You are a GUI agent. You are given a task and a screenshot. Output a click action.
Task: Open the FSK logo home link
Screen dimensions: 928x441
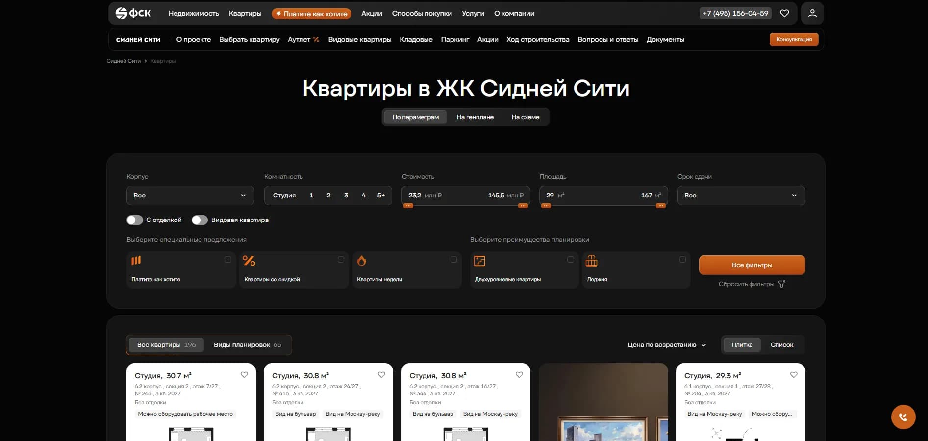point(133,13)
